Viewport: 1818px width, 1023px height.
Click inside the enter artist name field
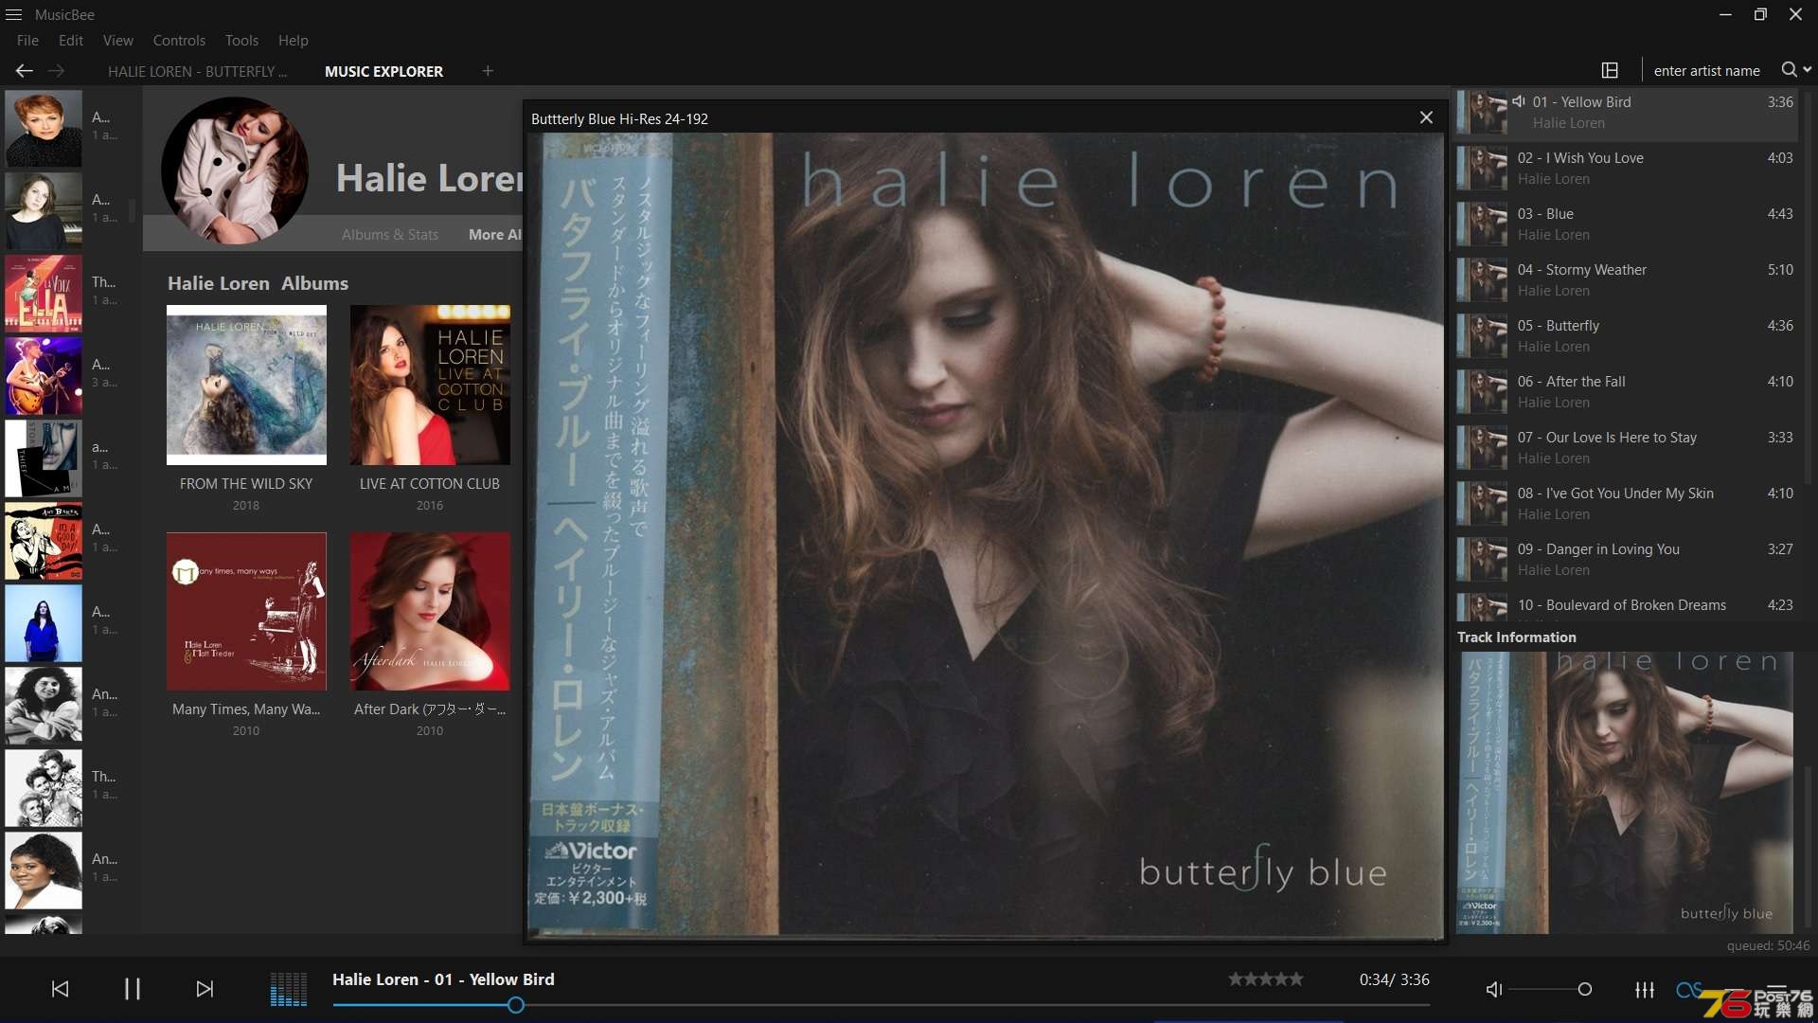coord(1706,71)
